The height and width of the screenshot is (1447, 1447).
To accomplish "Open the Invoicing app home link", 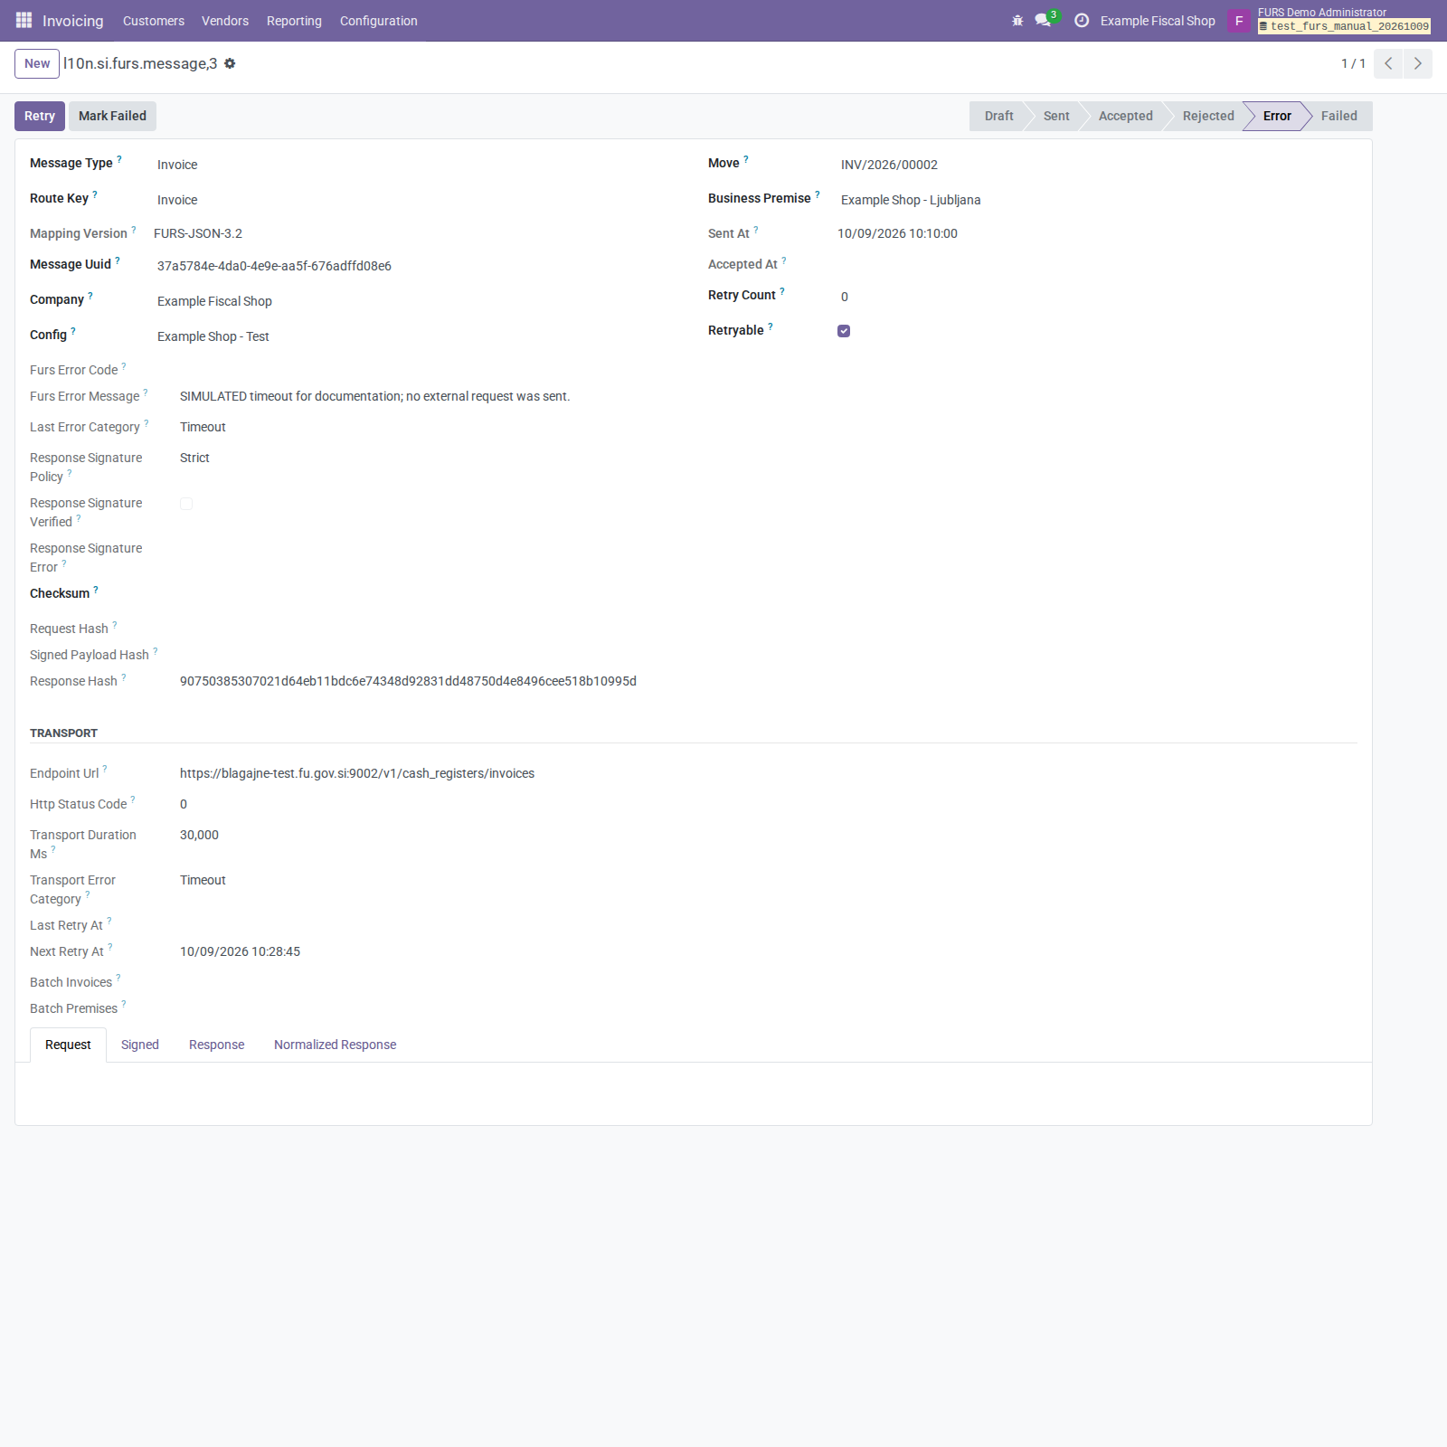I will (73, 21).
